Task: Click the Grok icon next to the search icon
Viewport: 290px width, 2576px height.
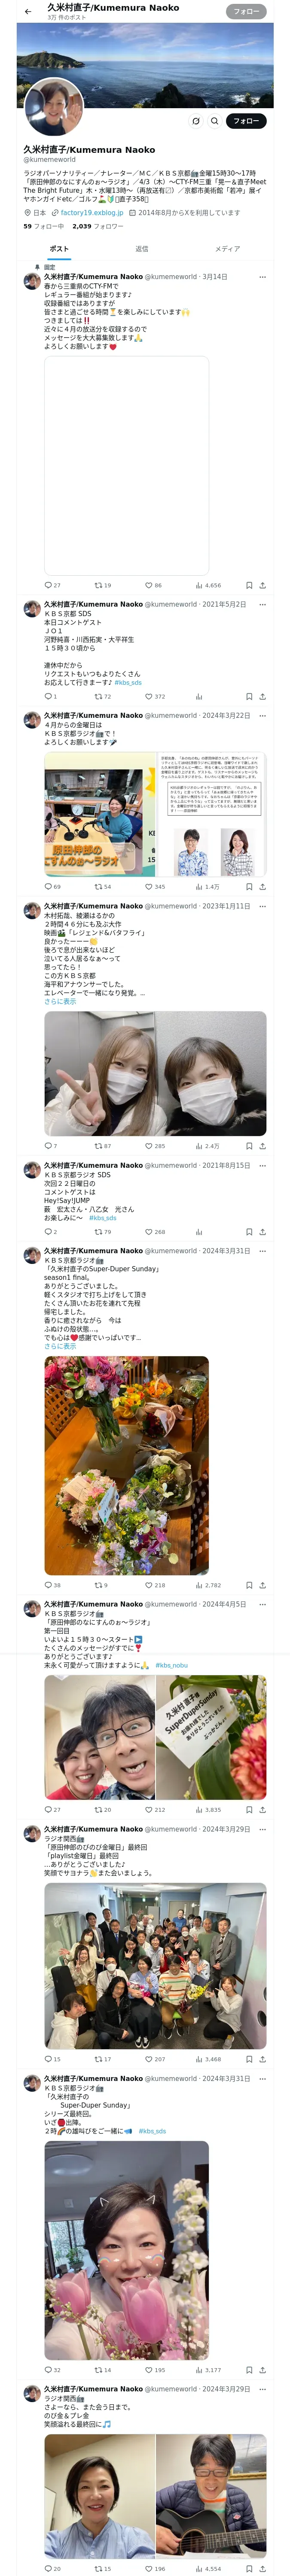Action: point(196,121)
